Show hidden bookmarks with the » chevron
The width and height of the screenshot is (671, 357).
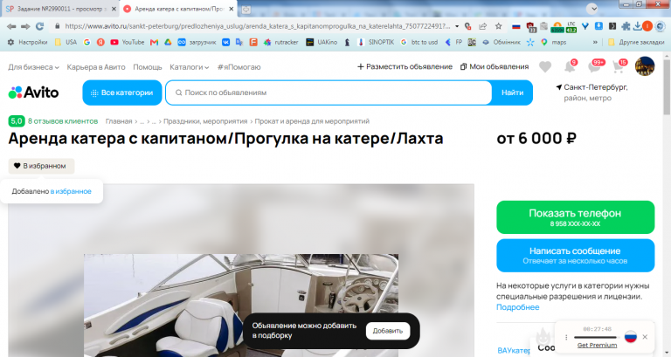[595, 42]
